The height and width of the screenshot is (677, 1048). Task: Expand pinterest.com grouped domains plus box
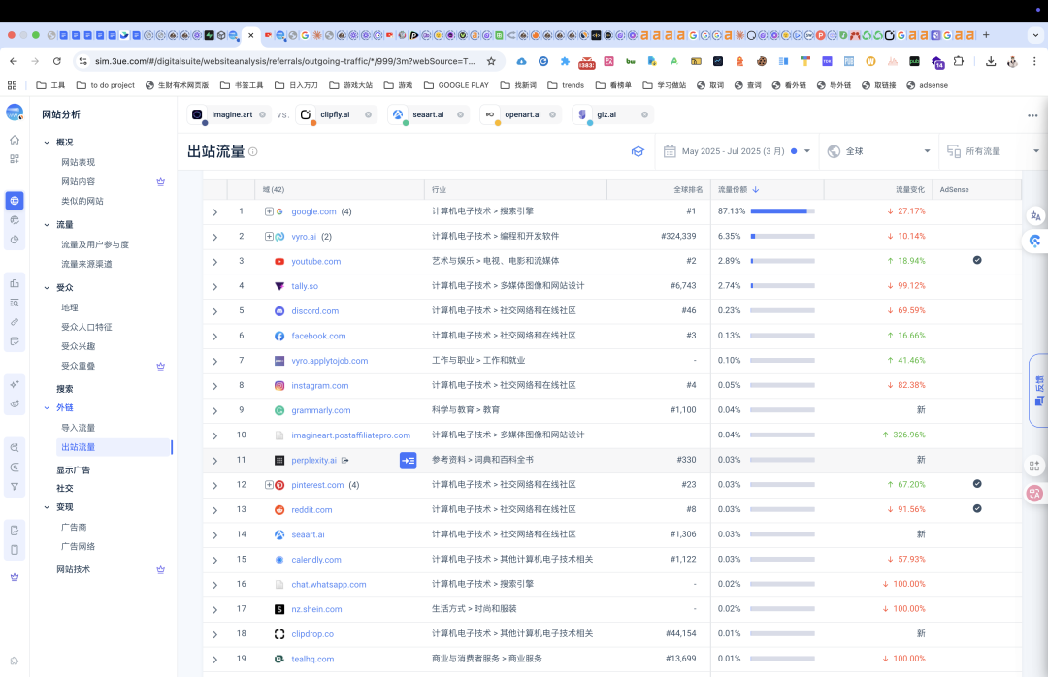(269, 485)
